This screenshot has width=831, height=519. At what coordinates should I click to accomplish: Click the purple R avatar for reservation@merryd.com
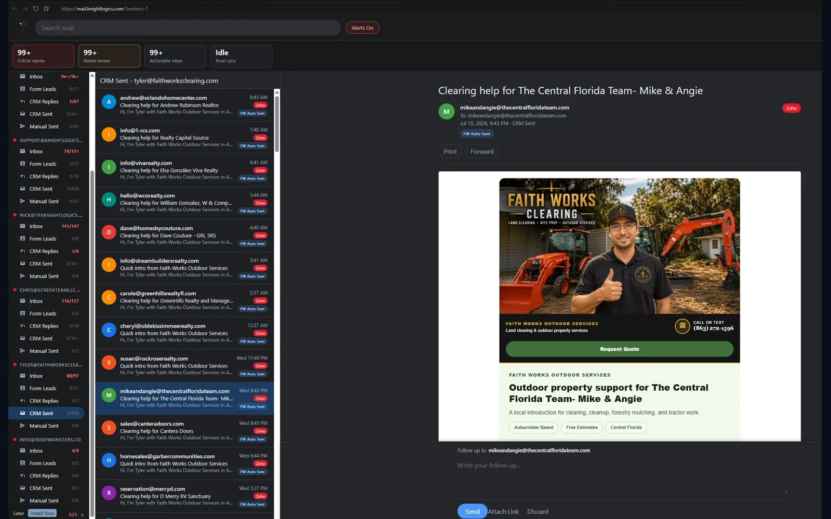[x=109, y=493]
